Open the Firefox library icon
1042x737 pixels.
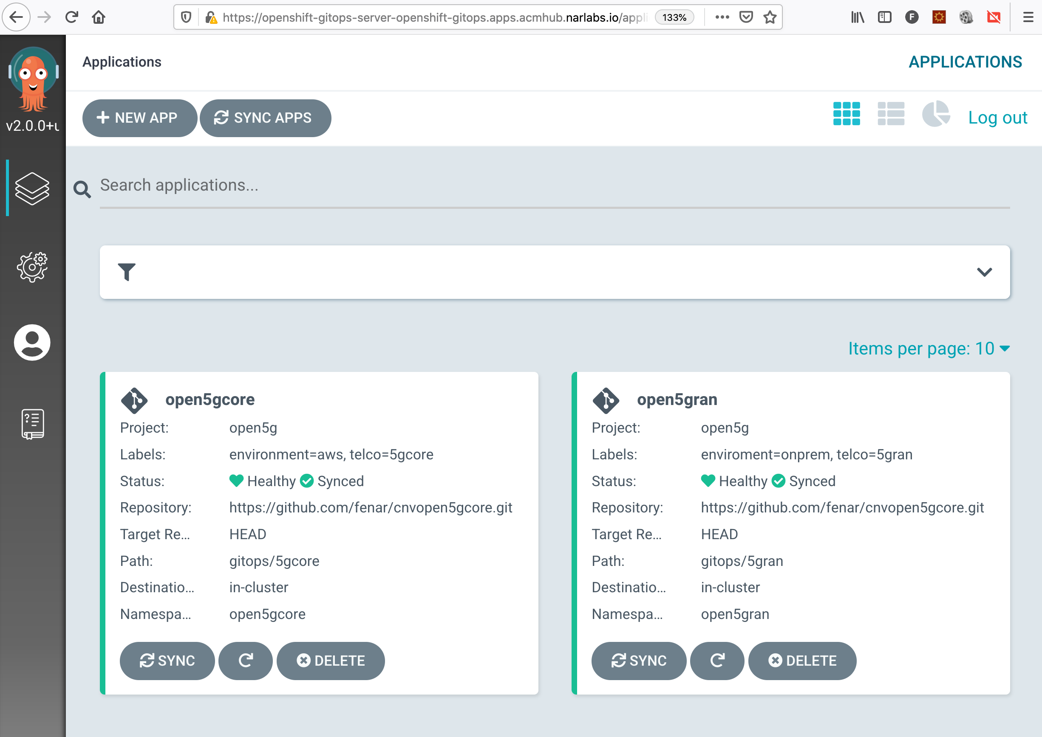(x=857, y=17)
